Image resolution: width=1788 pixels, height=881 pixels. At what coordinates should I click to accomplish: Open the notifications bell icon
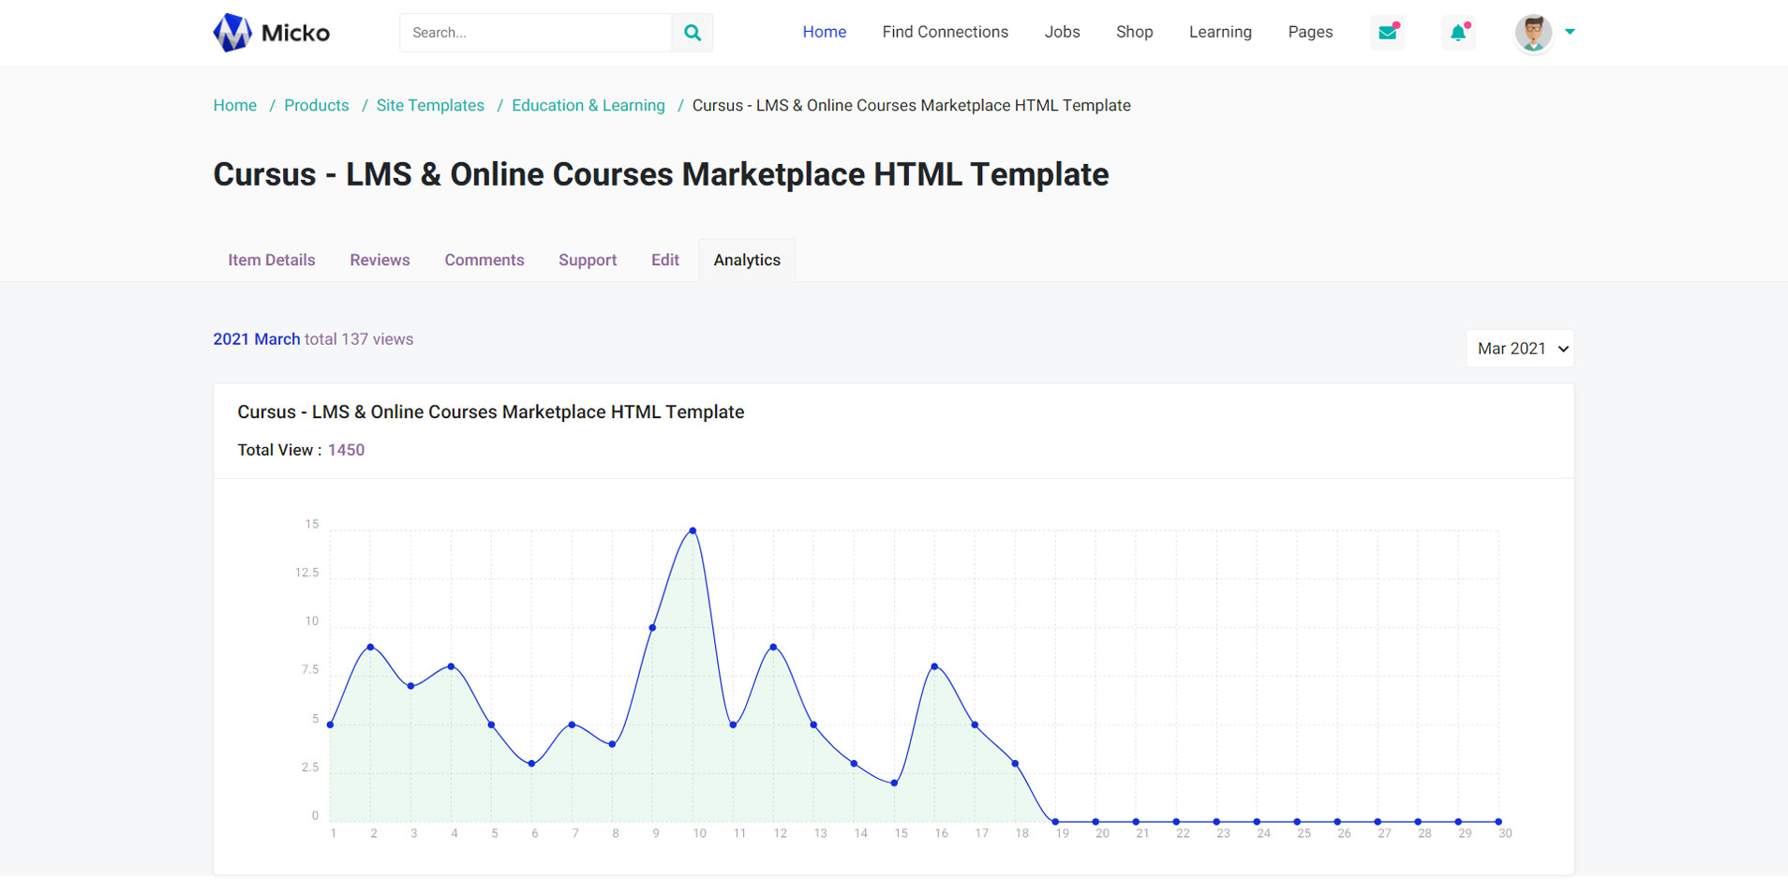1458,33
